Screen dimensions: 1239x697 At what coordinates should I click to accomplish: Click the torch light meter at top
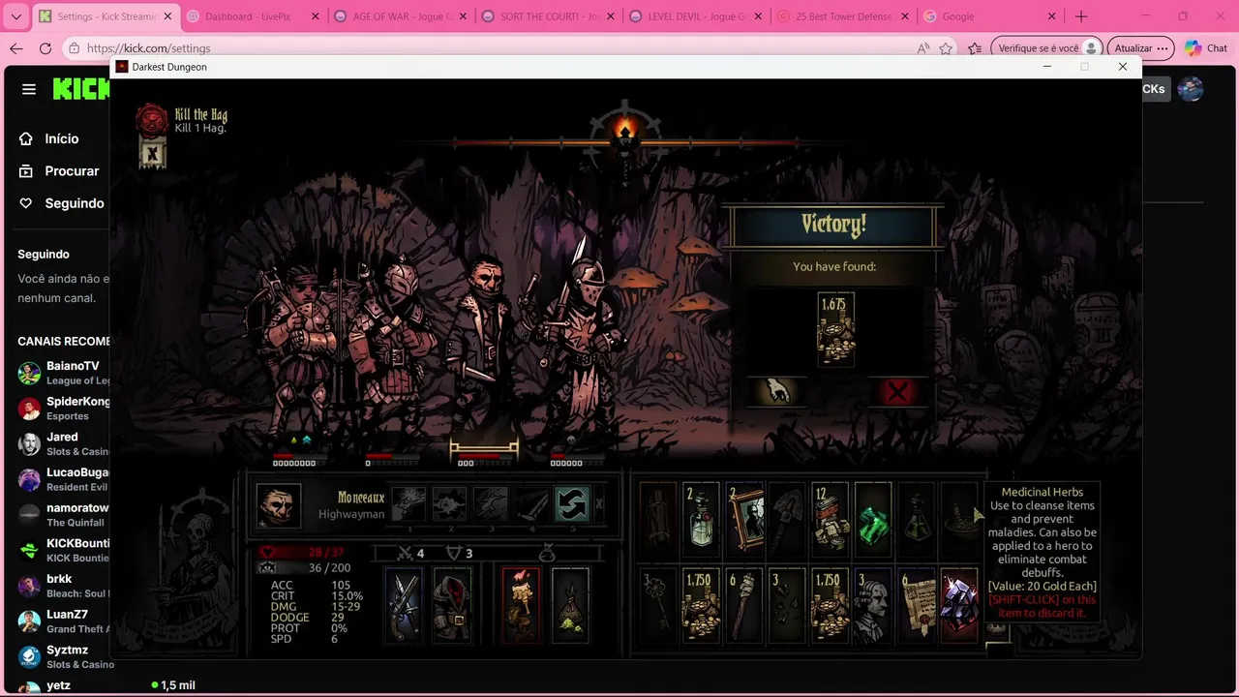click(625, 132)
